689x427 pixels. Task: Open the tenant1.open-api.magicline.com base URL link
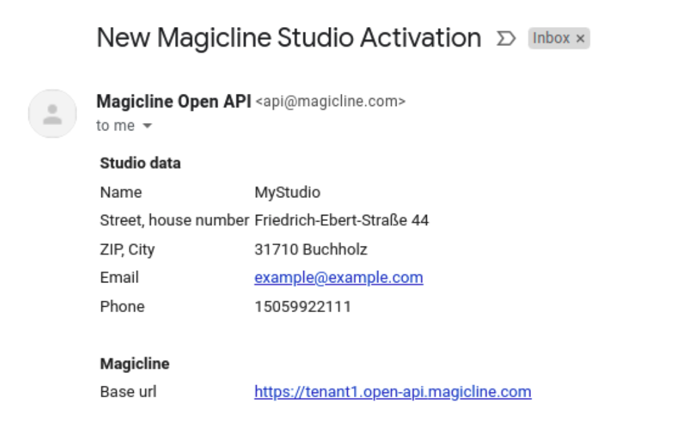tap(392, 392)
